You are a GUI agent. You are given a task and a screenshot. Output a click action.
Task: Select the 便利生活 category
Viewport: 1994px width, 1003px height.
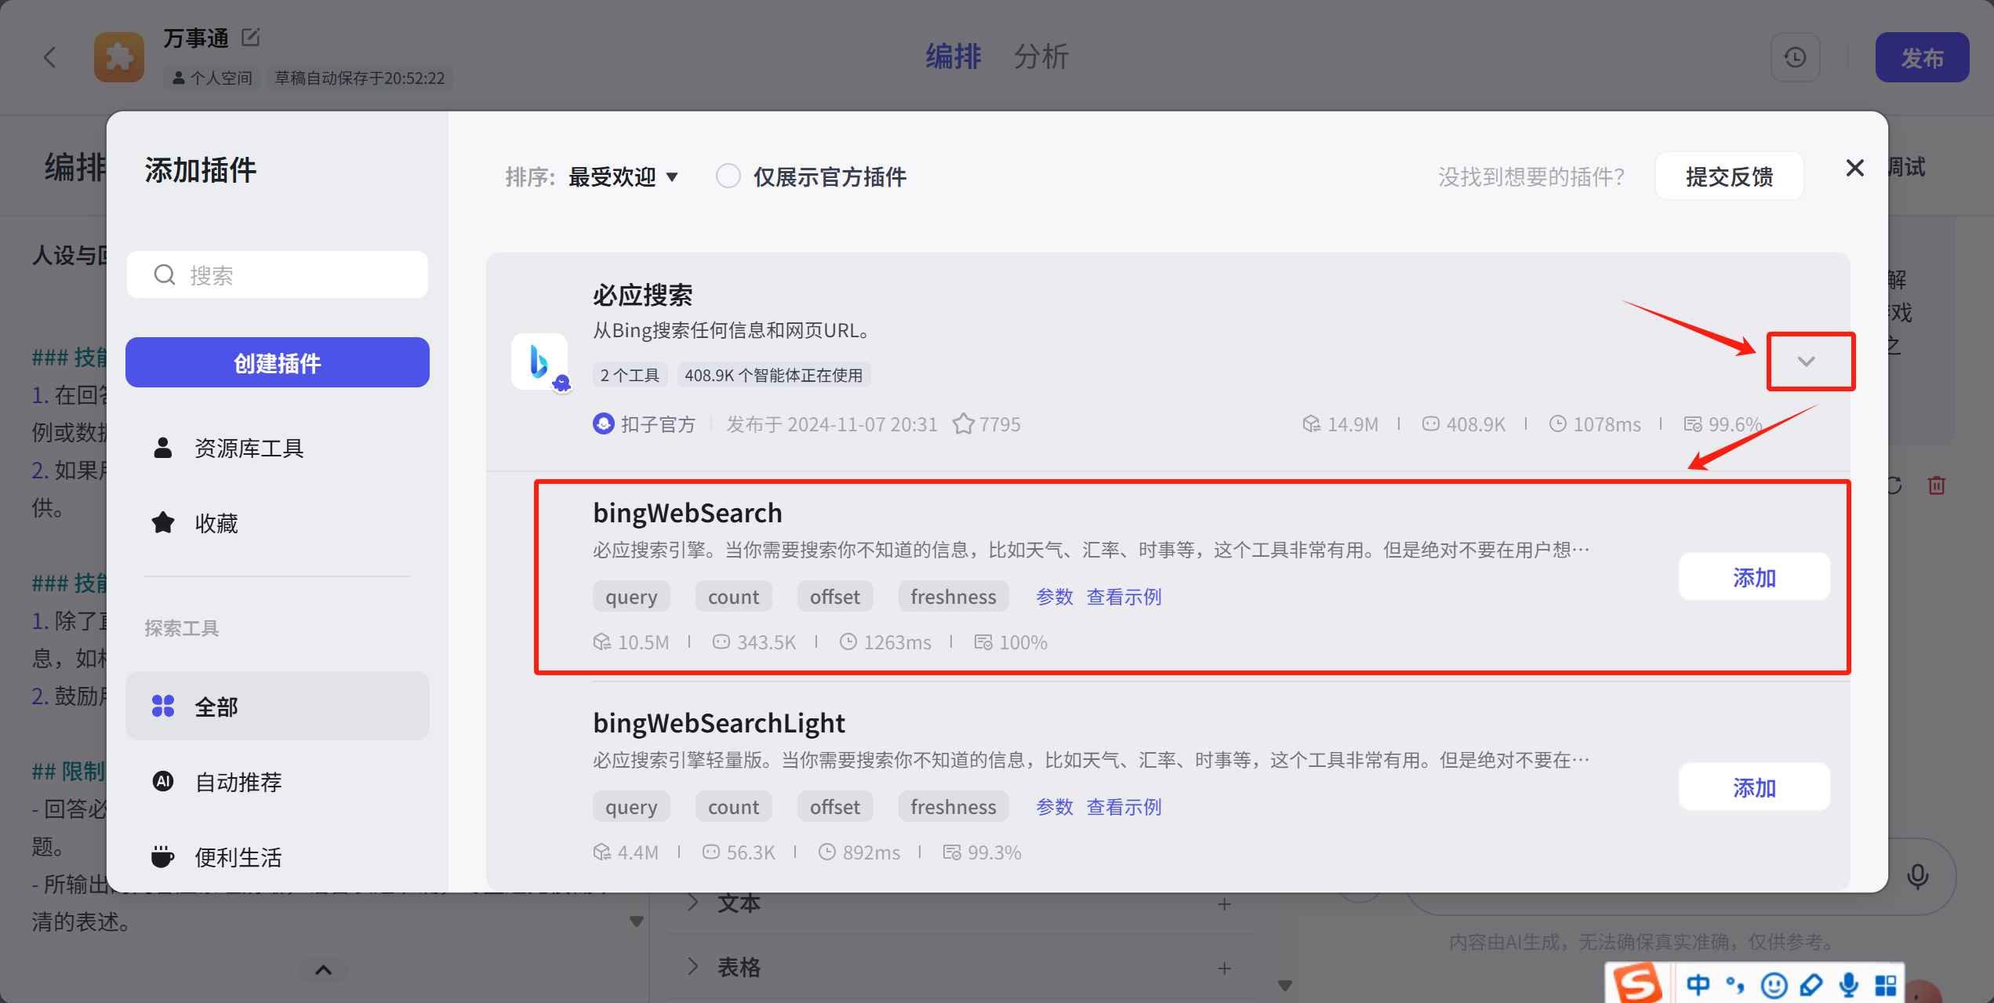(278, 856)
